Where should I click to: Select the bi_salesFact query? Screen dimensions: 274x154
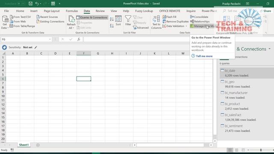[x=247, y=117]
